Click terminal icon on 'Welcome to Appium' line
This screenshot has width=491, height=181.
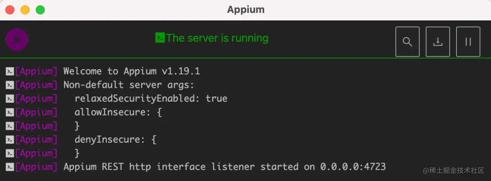click(10, 71)
